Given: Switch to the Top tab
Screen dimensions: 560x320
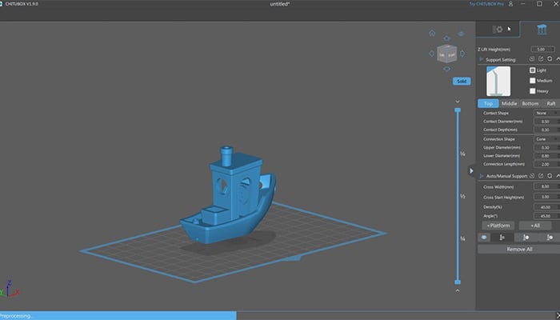Looking at the screenshot, I should coord(488,103).
